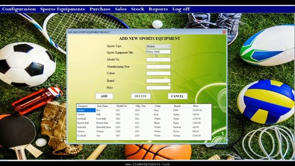Screen dimensions: 295x166
Task: Click the 2,500.00 price cell
Action: pos(197,119)
